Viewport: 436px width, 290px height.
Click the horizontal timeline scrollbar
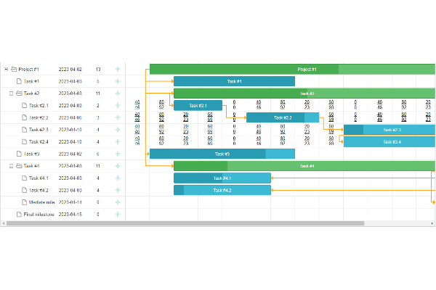[x=218, y=223]
